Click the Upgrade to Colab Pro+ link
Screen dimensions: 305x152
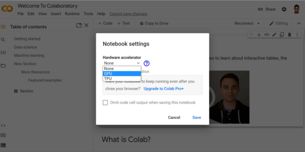point(163,89)
